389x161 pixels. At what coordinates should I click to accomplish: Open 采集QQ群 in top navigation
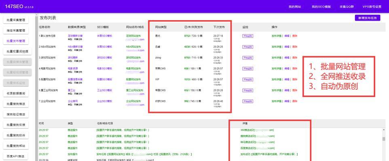click(347, 7)
